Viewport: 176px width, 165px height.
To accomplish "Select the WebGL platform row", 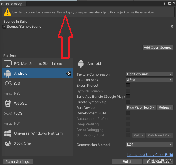I will (x=38, y=103).
